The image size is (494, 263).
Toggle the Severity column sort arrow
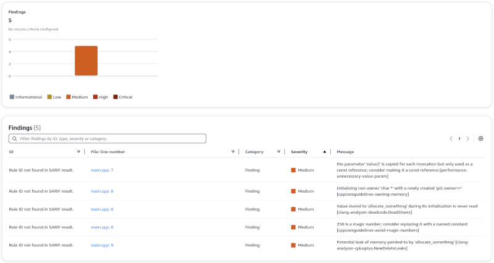(x=325, y=151)
